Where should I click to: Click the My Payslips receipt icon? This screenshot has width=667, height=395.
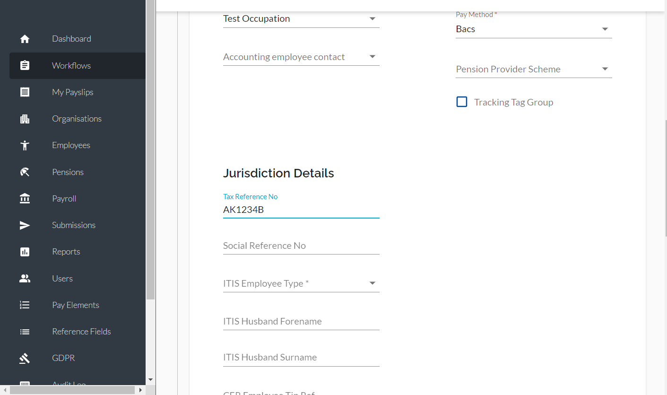point(25,92)
